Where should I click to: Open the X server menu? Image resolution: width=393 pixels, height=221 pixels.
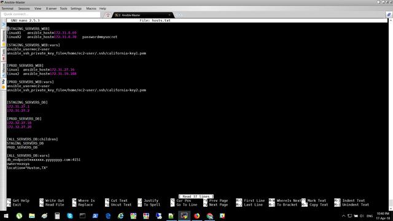51,9
